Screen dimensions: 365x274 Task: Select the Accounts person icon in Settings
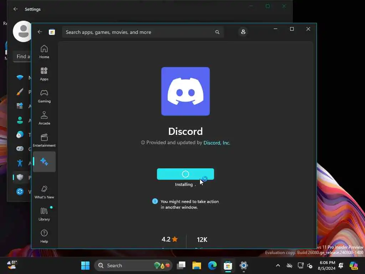20,120
